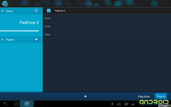Refresh the server list
The width and height of the screenshot is (171, 107).
(x=36, y=11)
